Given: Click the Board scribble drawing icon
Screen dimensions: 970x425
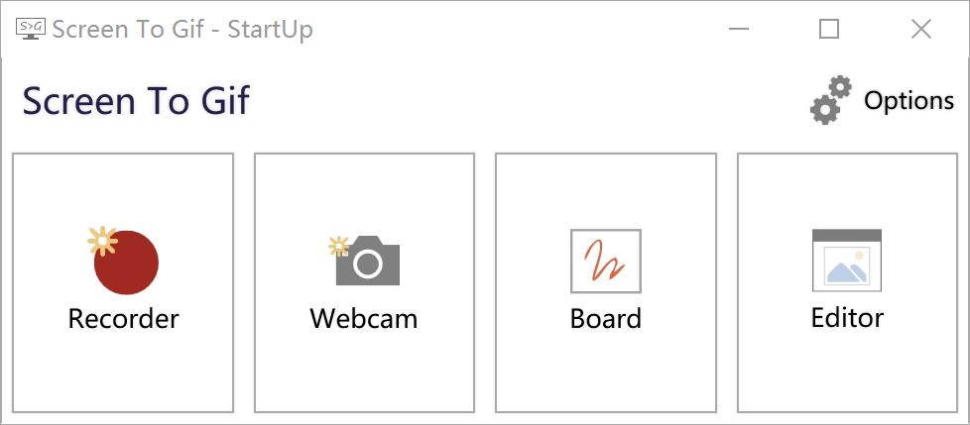Looking at the screenshot, I should point(605,262).
